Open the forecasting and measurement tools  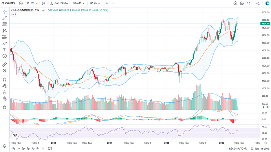[x=5, y=37]
